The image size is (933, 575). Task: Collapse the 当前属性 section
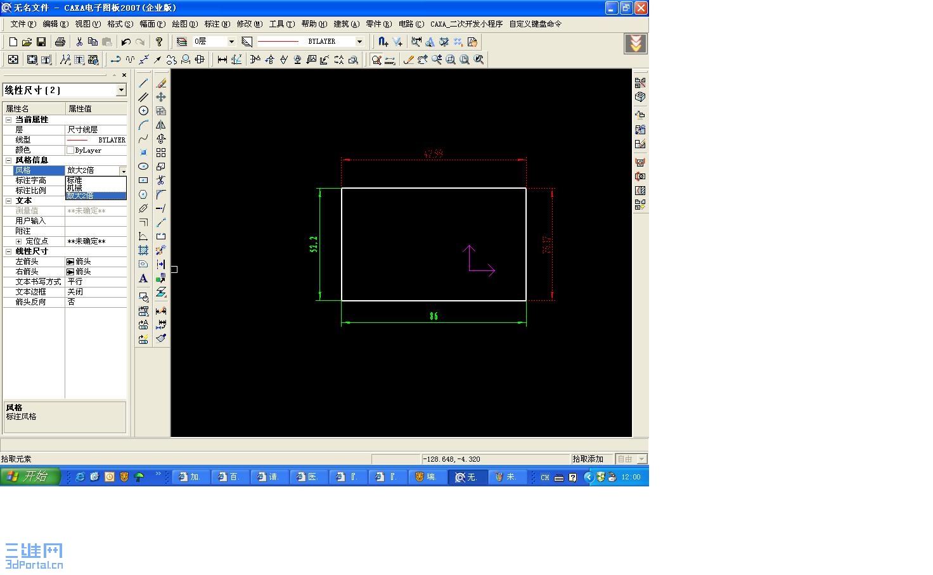click(9, 120)
